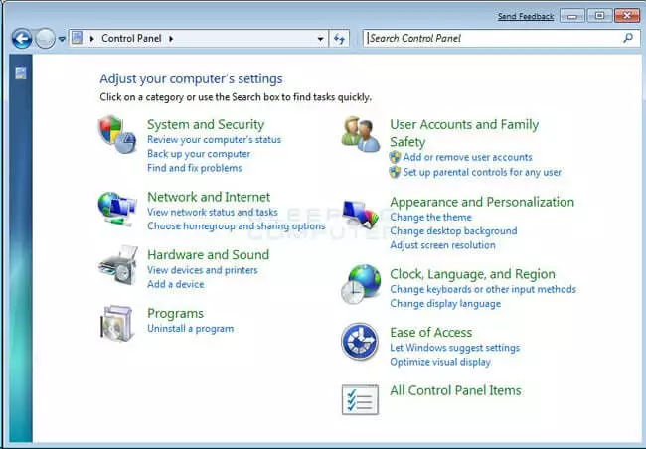Click Change desktop background
This screenshot has width=646, height=449.
pos(453,230)
